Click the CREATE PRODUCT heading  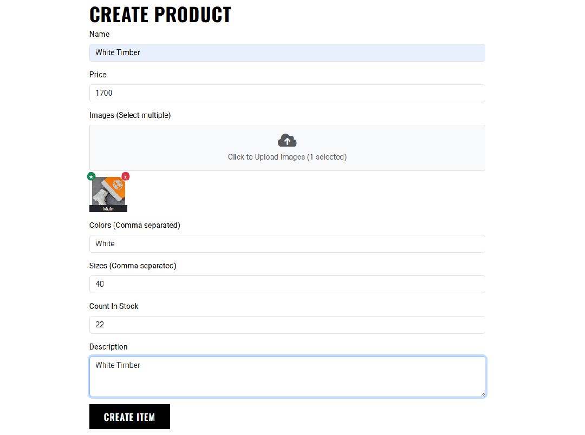coord(160,15)
